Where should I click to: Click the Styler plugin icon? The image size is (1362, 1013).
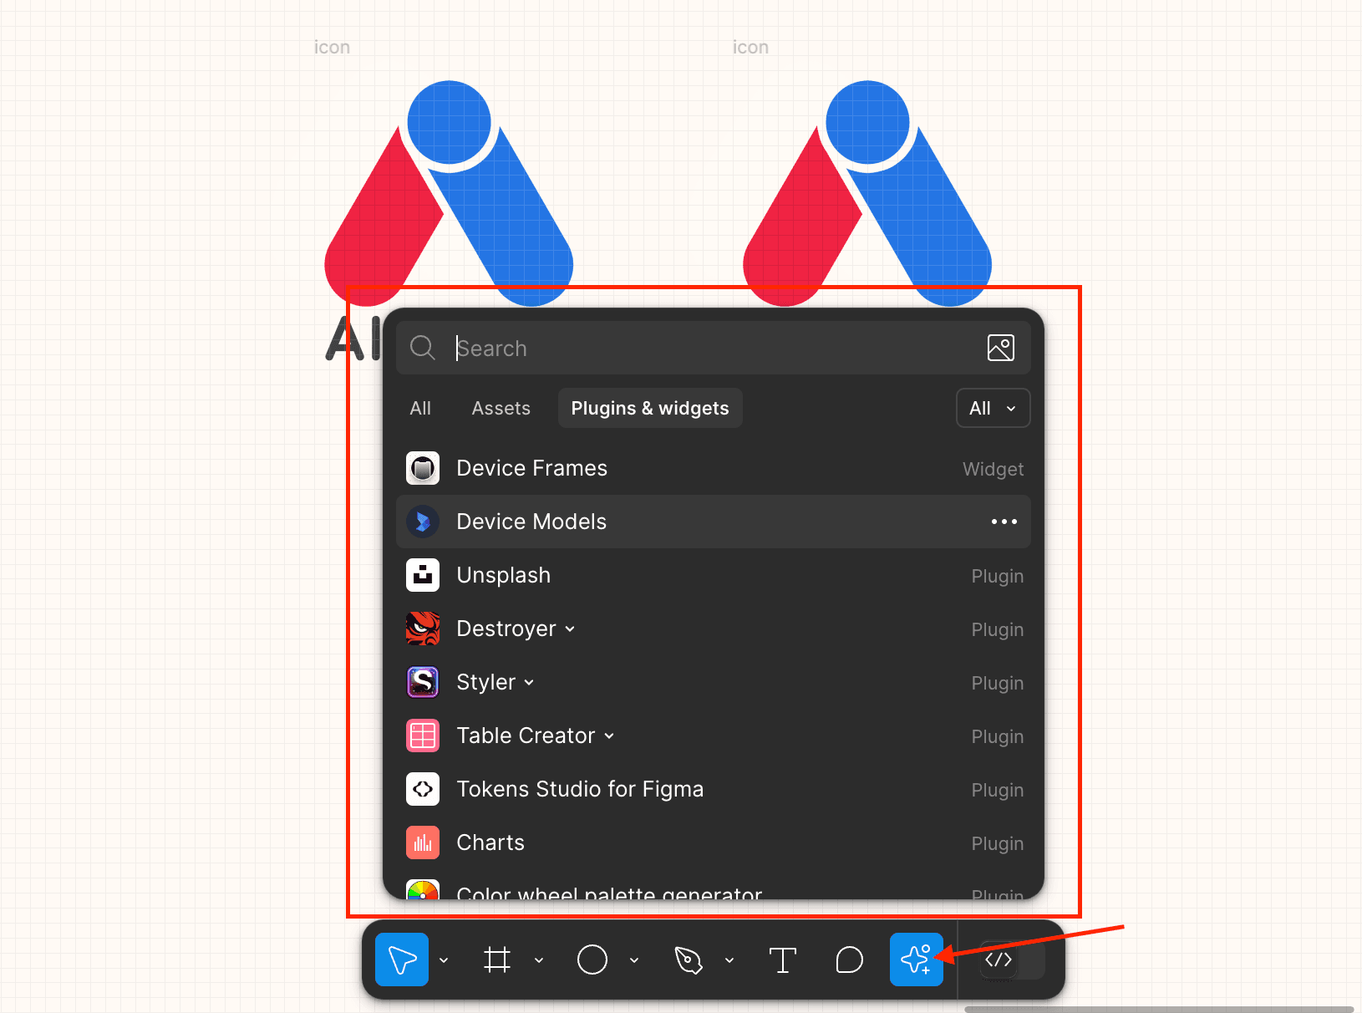click(423, 682)
